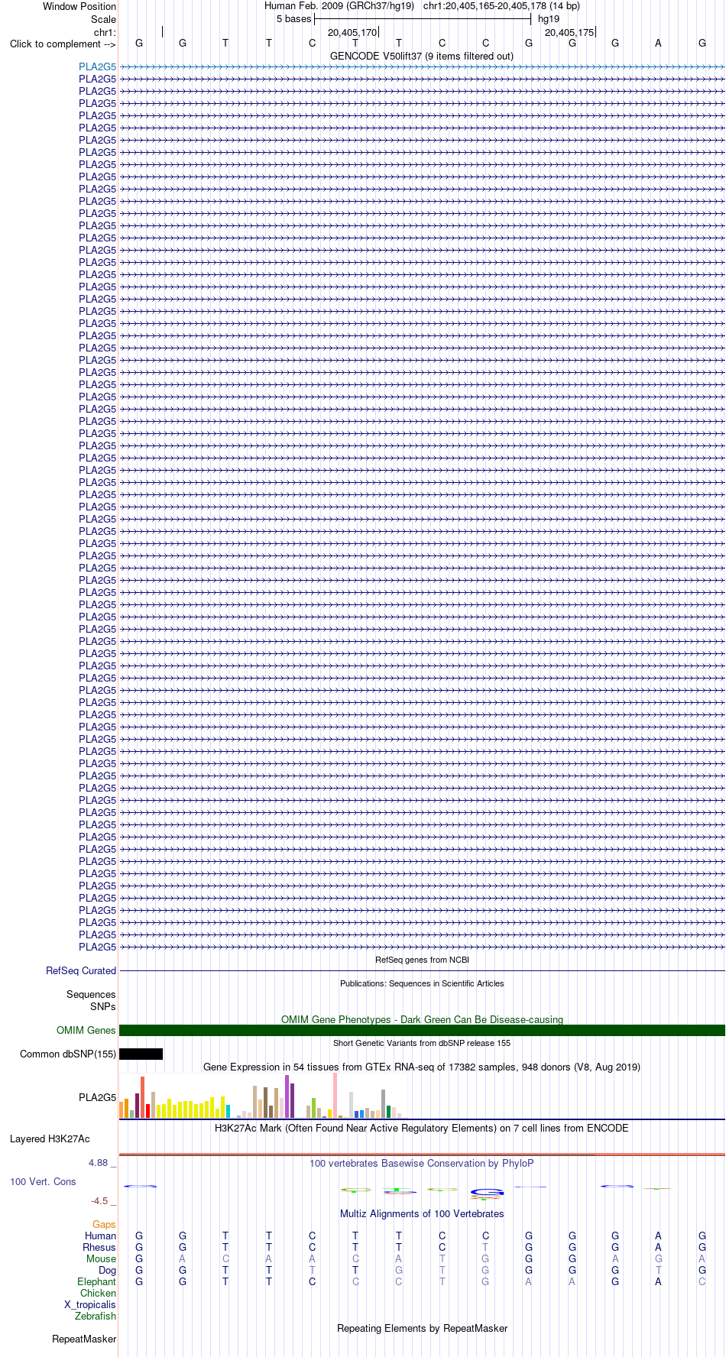Image resolution: width=726 pixels, height=1357 pixels.
Task: Click the RepeatMasker track label
Action: 84,1339
